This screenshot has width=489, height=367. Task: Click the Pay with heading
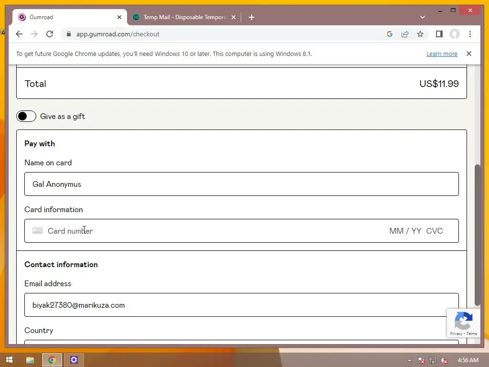point(40,143)
